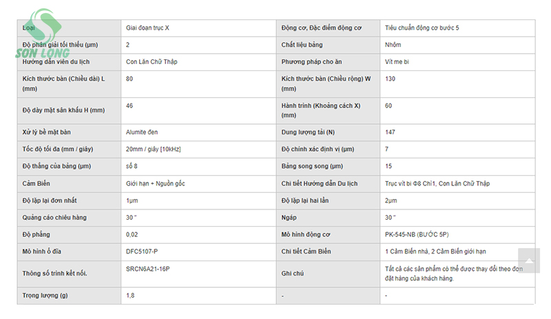Click the 'Độ chính xác định vị (μm)' label

[x=318, y=149]
